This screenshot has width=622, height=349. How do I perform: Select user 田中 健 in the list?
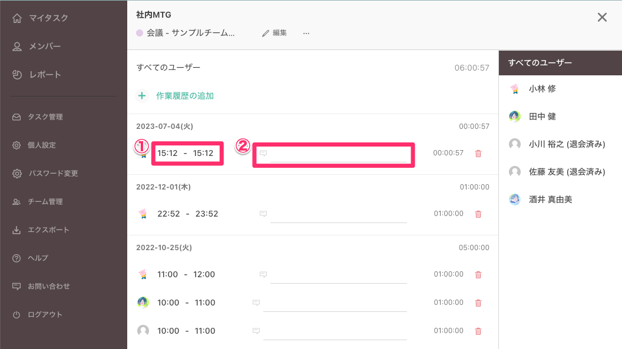coord(542,117)
